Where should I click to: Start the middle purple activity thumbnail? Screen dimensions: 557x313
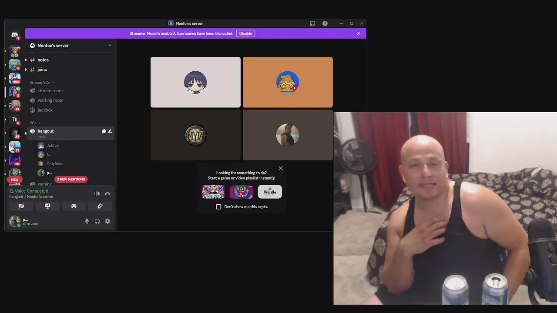(242, 192)
